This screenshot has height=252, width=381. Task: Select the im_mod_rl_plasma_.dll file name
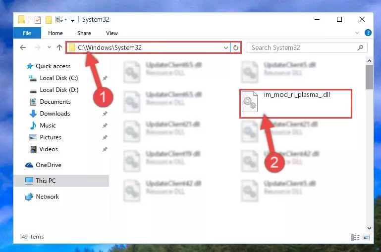point(297,95)
